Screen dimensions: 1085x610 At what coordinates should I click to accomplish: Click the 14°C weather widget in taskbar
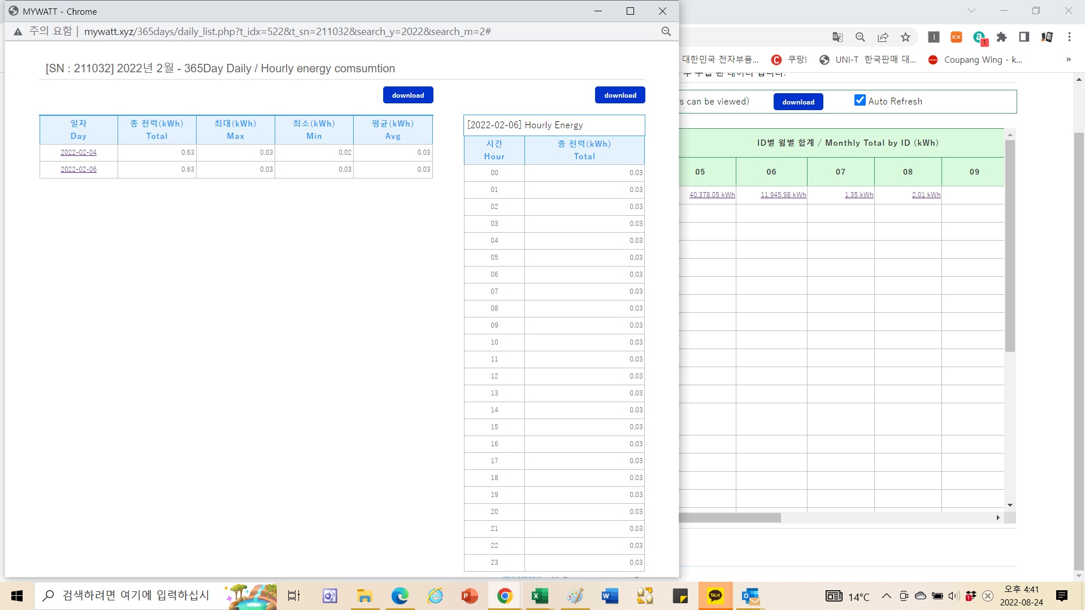click(x=848, y=596)
